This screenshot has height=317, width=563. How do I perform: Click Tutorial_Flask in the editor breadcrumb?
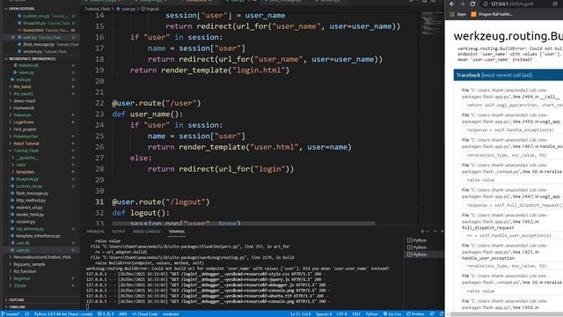tap(98, 9)
